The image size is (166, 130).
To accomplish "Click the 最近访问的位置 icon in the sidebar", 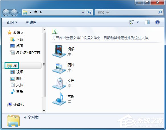I will coord(13,52).
